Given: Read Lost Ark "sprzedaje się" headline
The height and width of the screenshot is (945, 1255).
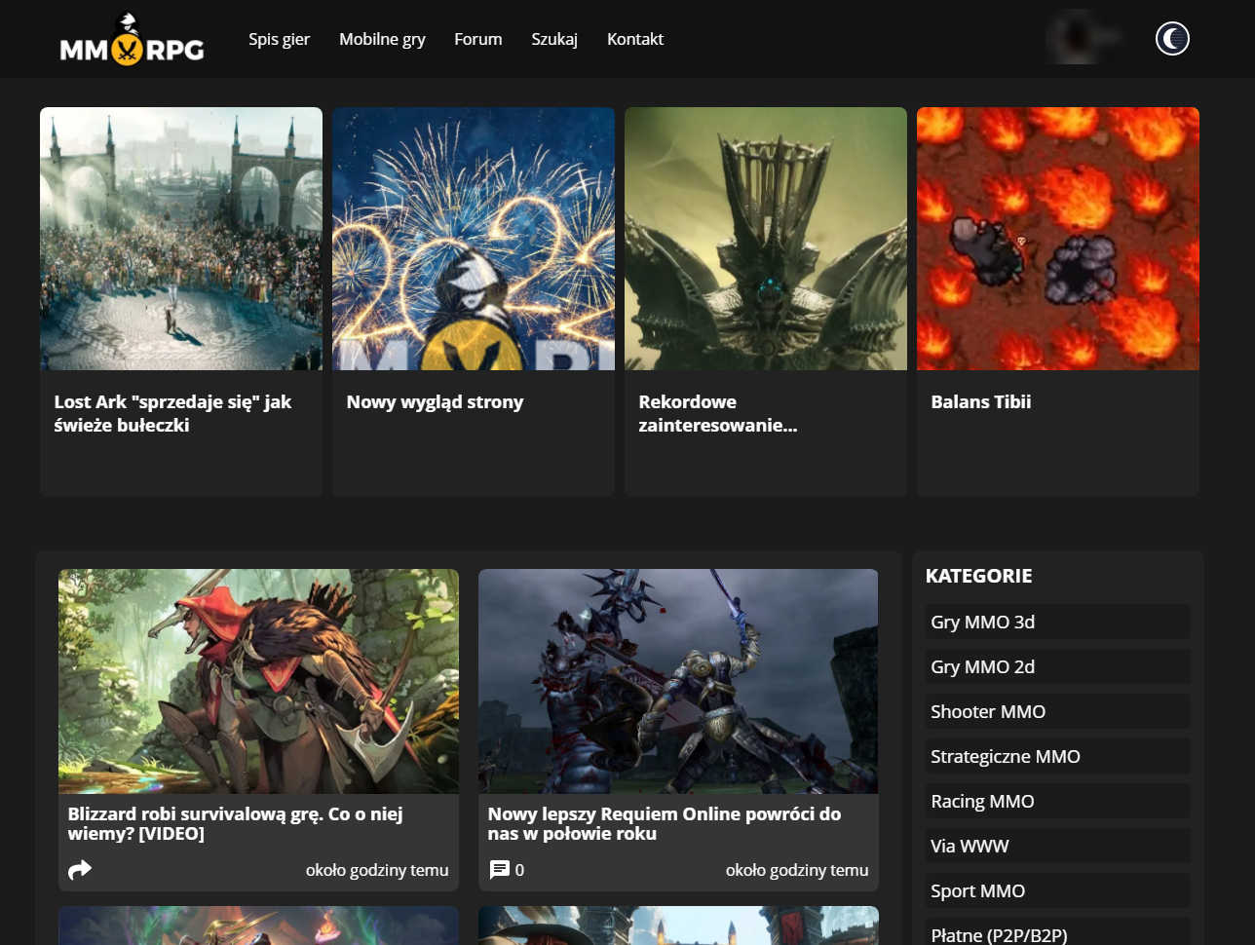Looking at the screenshot, I should click(172, 413).
